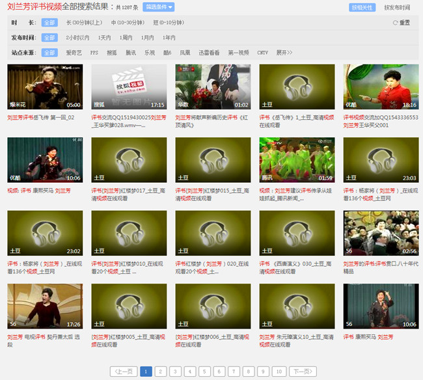This screenshot has height=380, width=423.
Task: Filter by publish time 1周内
Action: 126,38
